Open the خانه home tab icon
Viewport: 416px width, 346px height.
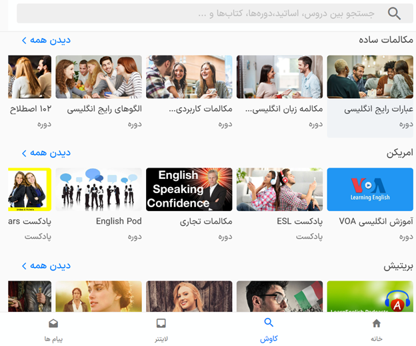coord(377,323)
